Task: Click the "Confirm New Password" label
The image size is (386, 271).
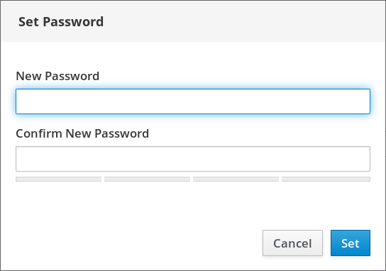Action: pyautogui.click(x=82, y=133)
